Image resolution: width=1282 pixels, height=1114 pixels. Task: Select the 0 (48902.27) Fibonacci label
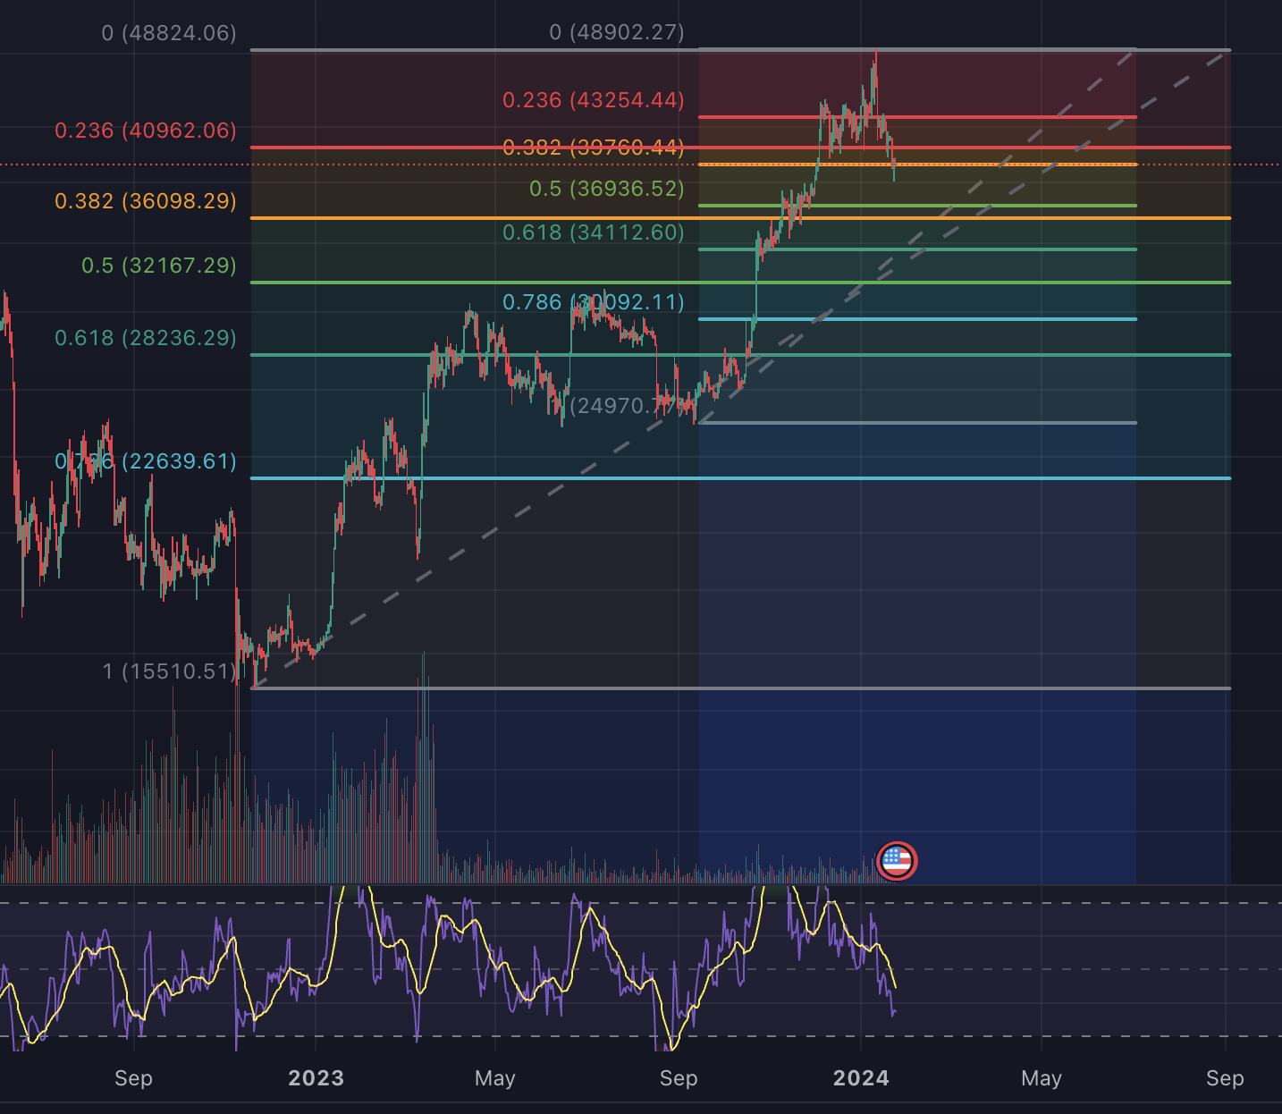click(616, 33)
